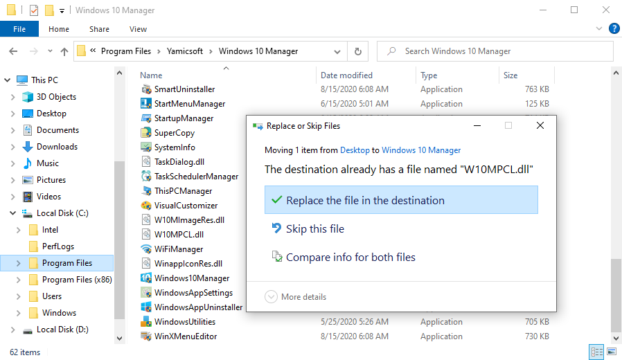622x360 pixels.
Task: Click the Windows10Manager application icon
Action: [x=146, y=278]
